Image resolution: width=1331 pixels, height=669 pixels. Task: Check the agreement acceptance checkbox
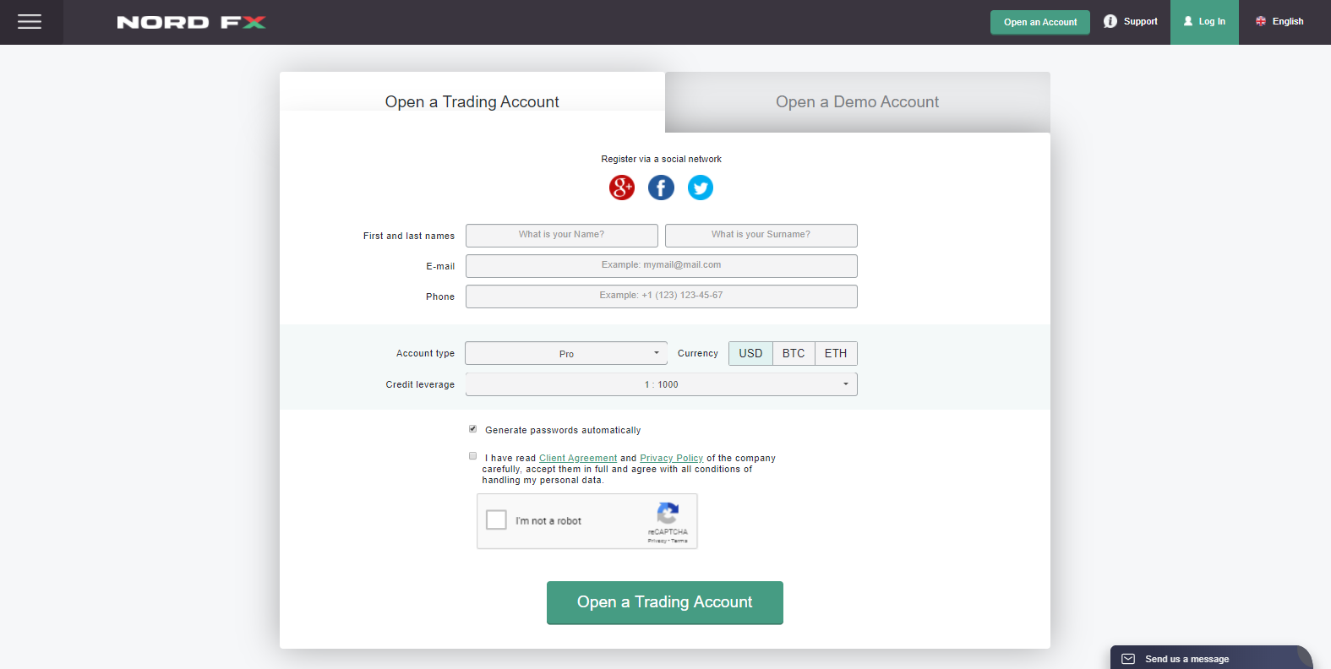click(x=473, y=456)
